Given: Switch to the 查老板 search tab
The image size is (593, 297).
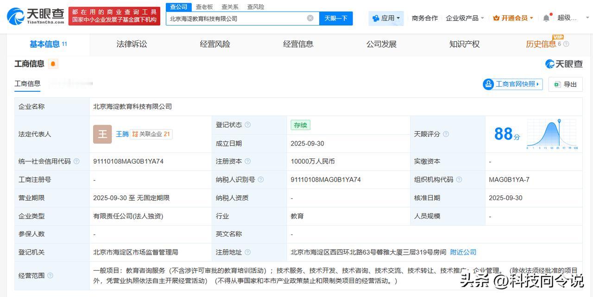Looking at the screenshot, I should [204, 6].
